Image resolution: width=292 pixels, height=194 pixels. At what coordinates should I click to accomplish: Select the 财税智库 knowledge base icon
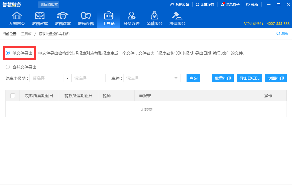click(x=40, y=18)
